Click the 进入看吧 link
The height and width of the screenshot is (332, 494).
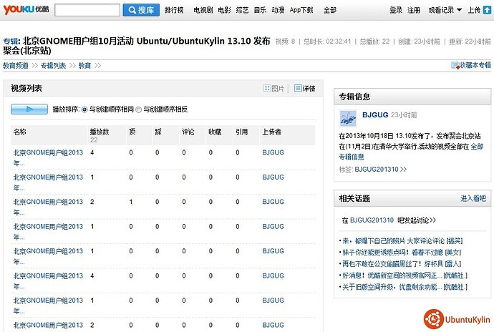pyautogui.click(x=473, y=198)
